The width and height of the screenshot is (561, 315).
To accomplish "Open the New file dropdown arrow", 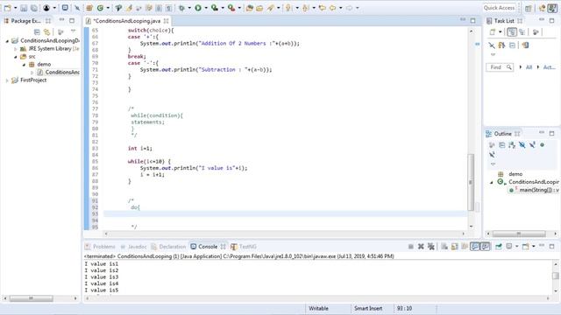I will coord(15,8).
